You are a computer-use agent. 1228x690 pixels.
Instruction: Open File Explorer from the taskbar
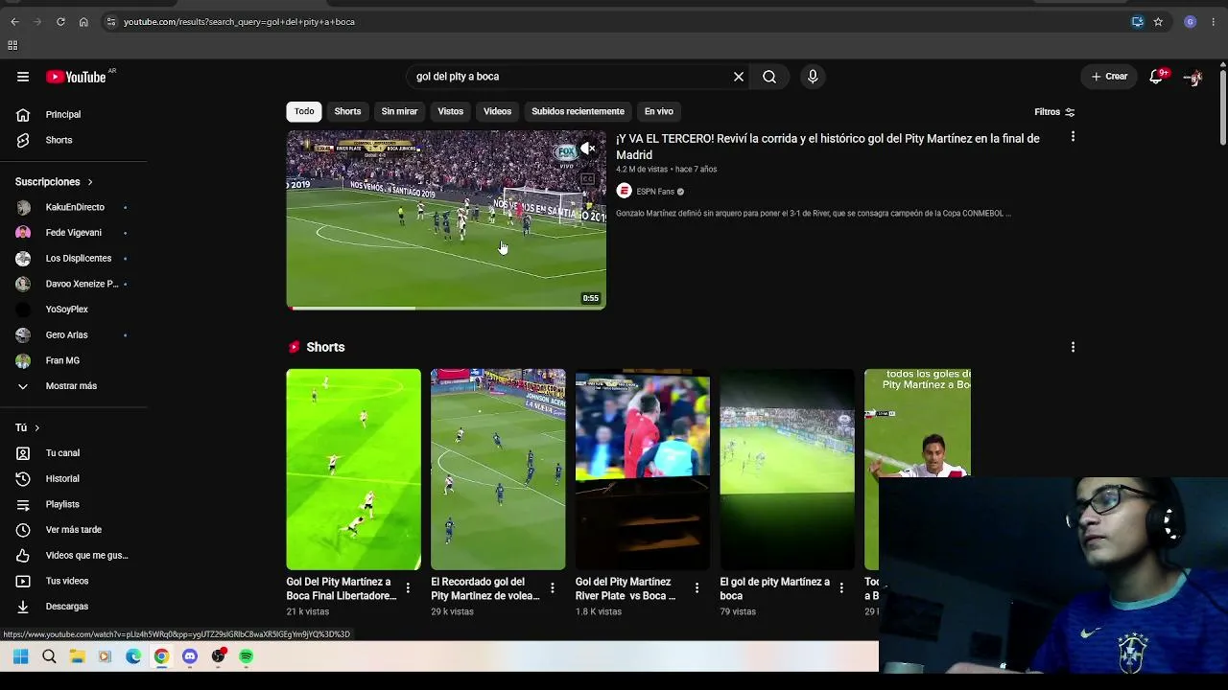[x=77, y=656]
